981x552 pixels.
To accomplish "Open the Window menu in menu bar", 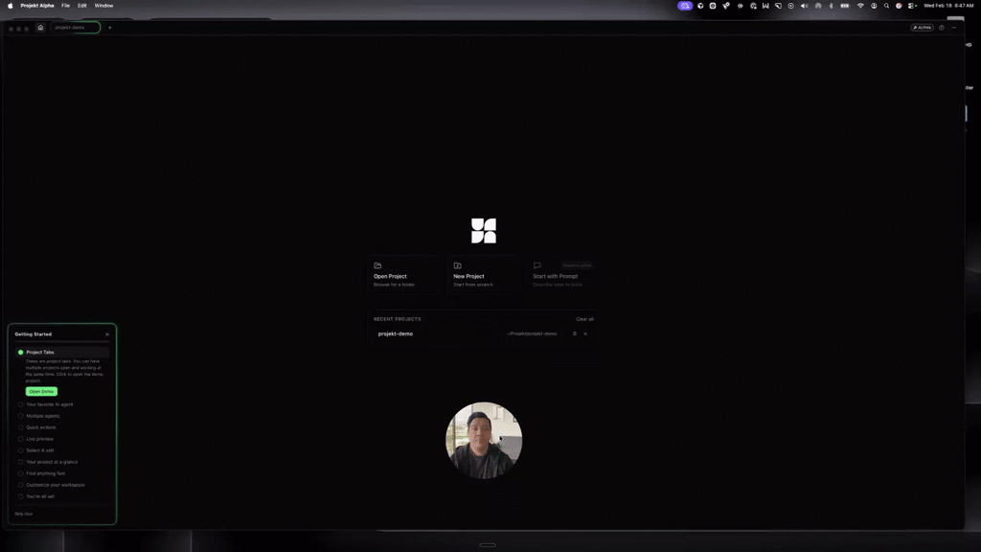I will (x=103, y=6).
